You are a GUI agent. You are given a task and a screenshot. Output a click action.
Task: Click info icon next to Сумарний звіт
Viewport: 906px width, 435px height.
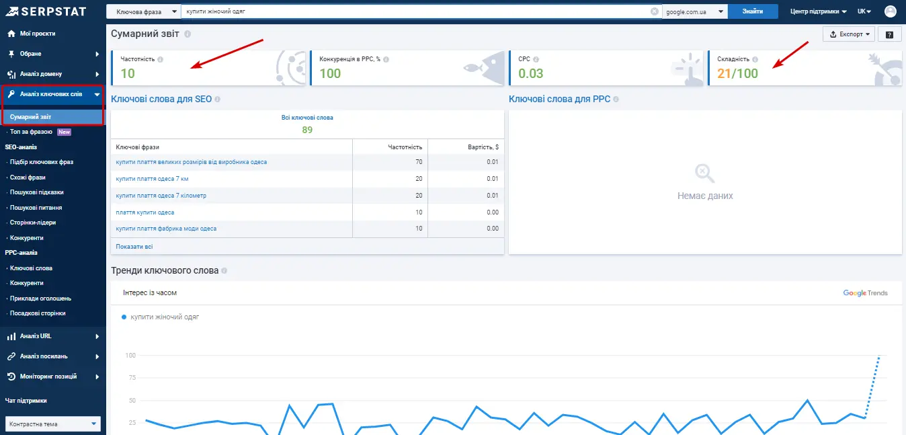pyautogui.click(x=188, y=34)
